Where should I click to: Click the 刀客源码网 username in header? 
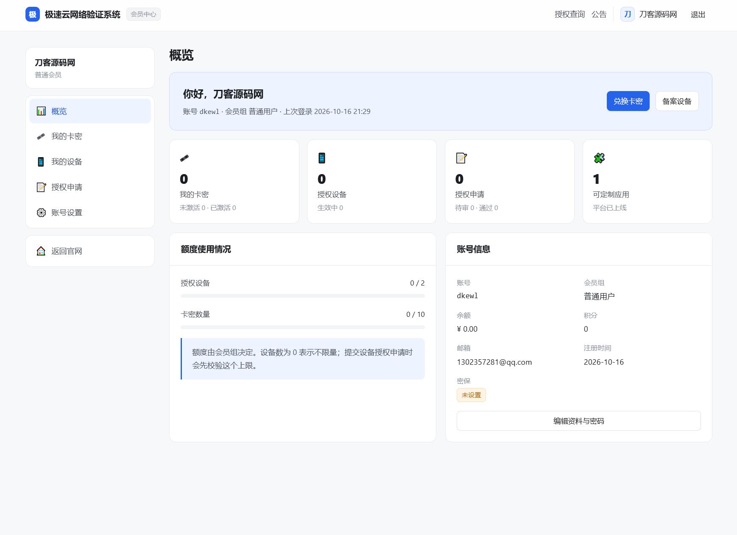pyautogui.click(x=658, y=14)
